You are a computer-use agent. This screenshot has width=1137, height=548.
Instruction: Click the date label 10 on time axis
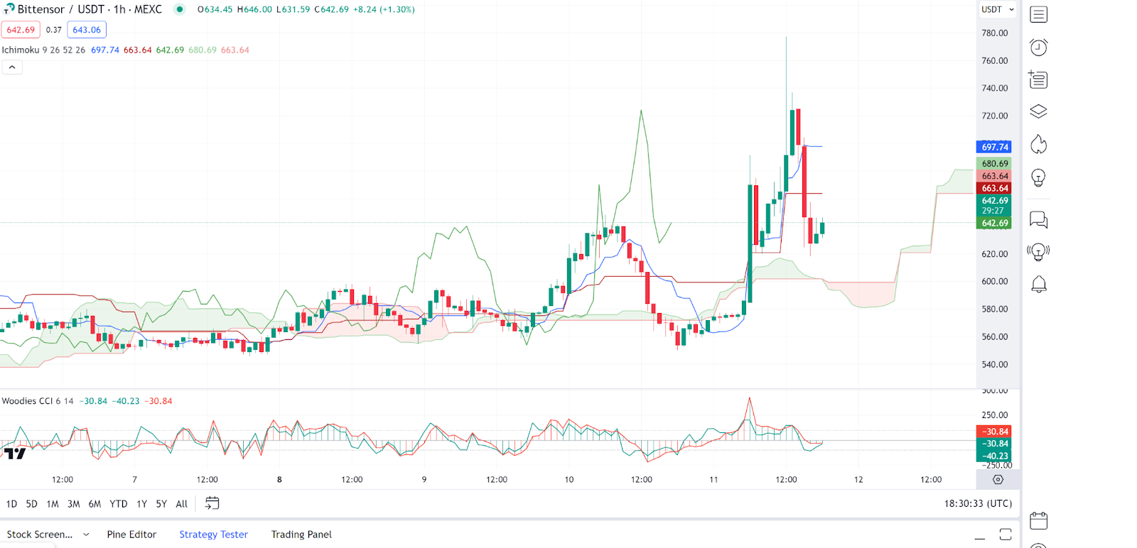tap(568, 480)
